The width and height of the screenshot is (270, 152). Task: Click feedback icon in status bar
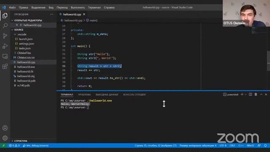click(x=259, y=145)
